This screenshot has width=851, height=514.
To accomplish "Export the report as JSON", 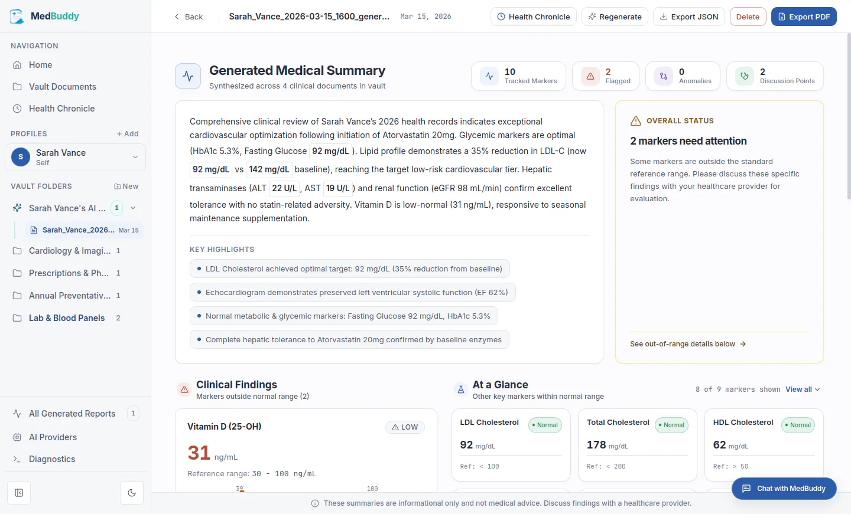I will click(689, 17).
